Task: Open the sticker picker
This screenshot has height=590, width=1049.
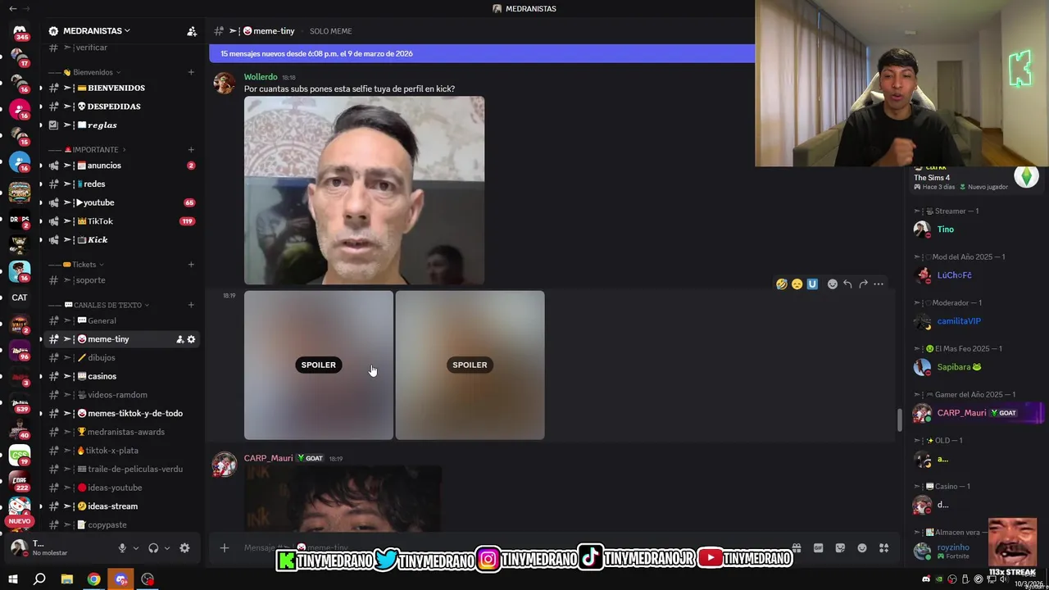Action: 840,548
